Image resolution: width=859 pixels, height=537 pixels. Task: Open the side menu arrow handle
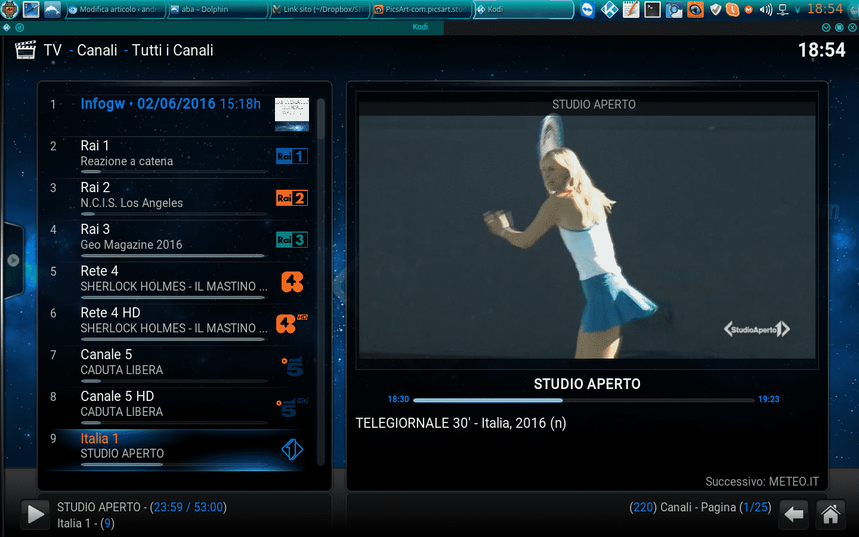pyautogui.click(x=13, y=260)
